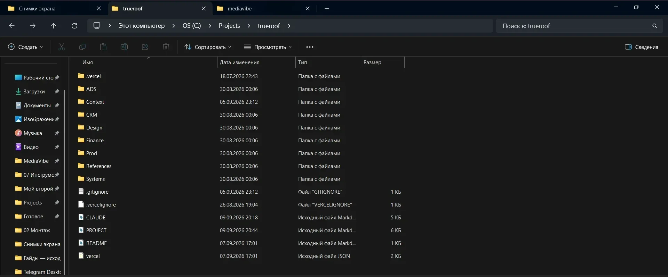Expand chevron after trueroof in address bar

[289, 26]
